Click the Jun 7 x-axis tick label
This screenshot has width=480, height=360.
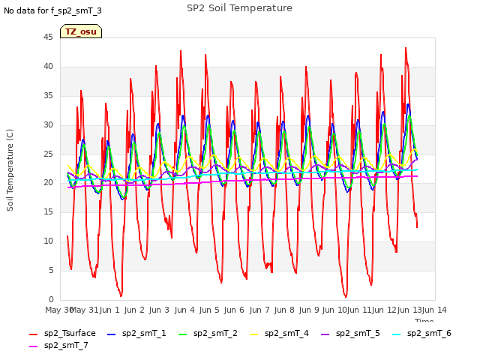(x=259, y=310)
